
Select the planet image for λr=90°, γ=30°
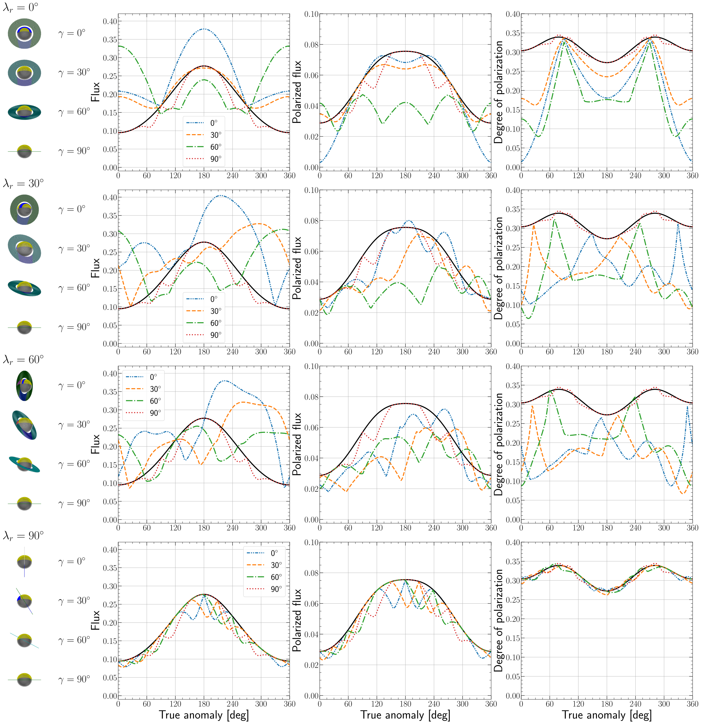[x=24, y=601]
